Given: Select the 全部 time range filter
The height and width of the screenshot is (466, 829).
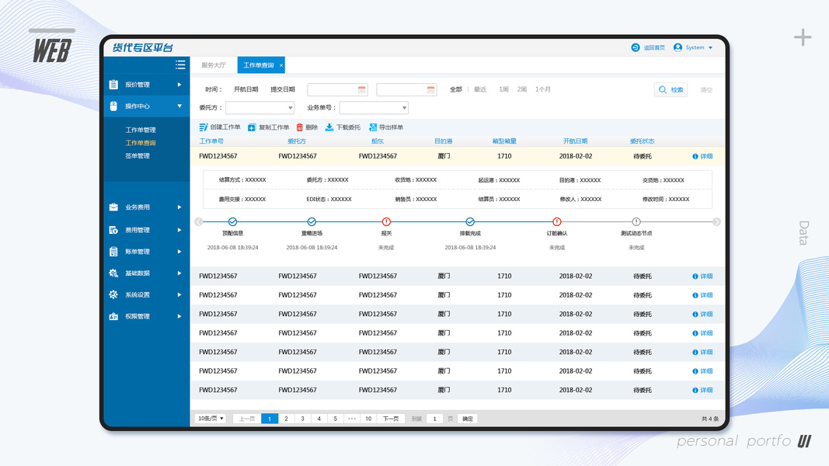Looking at the screenshot, I should [456, 90].
